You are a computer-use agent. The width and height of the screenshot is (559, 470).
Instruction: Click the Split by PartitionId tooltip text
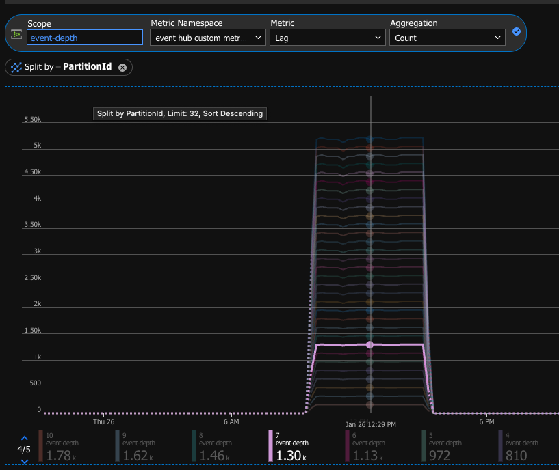(x=180, y=113)
